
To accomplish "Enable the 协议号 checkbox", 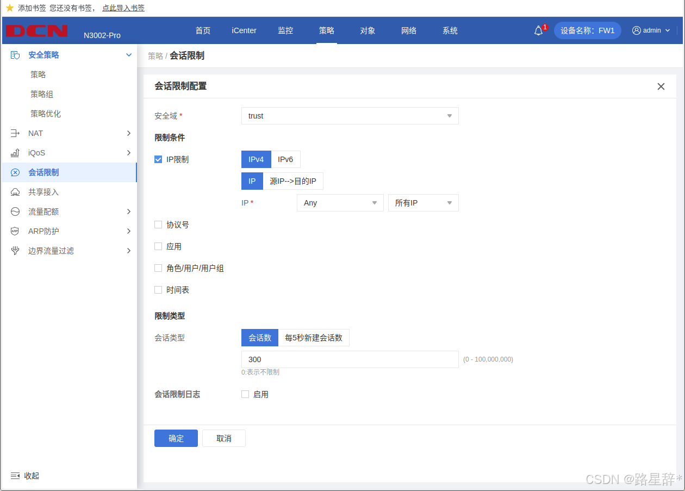I will [158, 225].
